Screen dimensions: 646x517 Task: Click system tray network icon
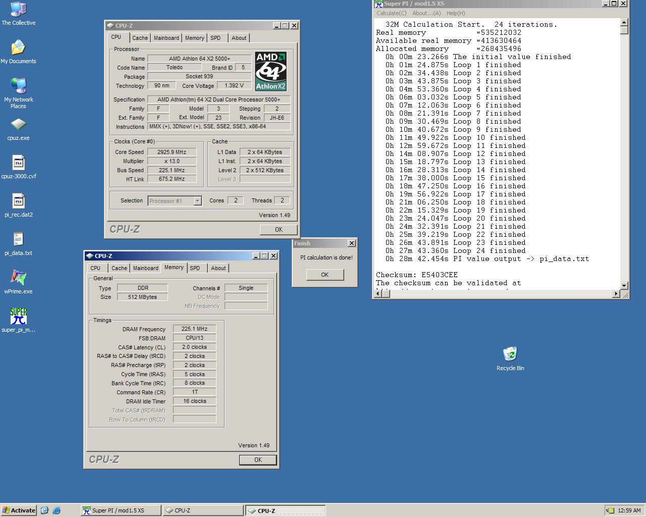point(610,510)
